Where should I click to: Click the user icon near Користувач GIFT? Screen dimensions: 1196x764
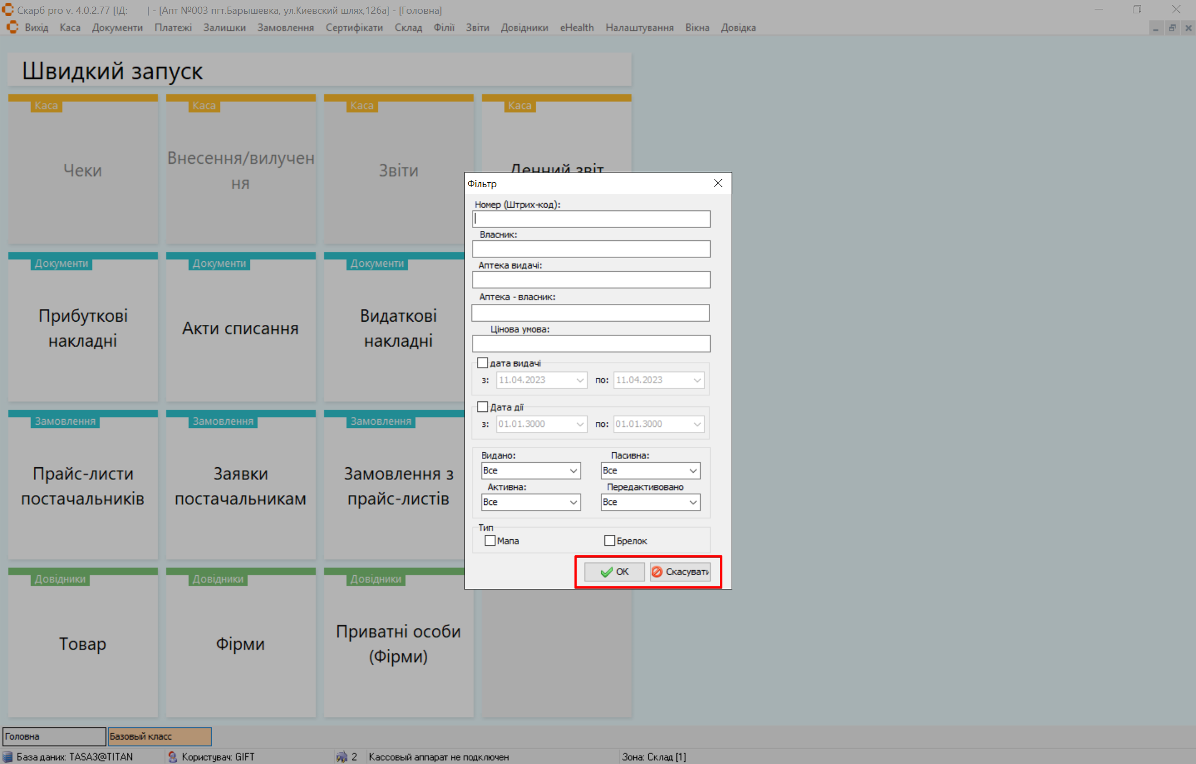pos(172,757)
